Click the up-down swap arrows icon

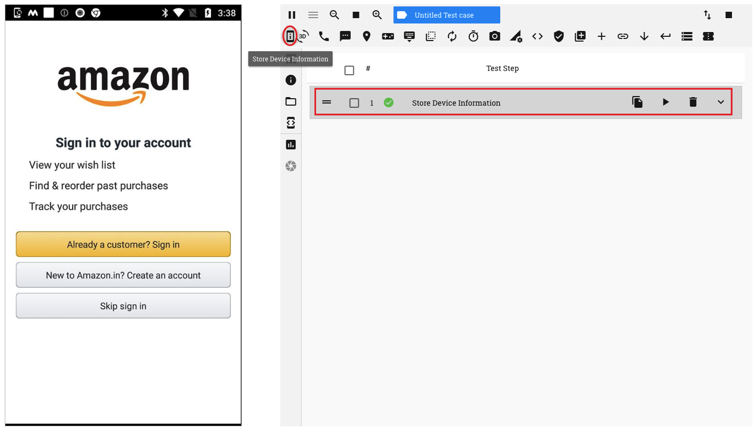707,15
